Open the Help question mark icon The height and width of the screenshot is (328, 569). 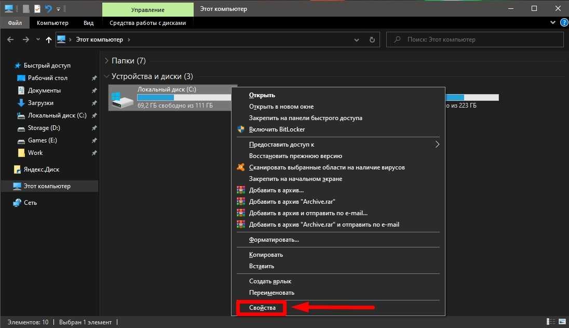[x=563, y=23]
